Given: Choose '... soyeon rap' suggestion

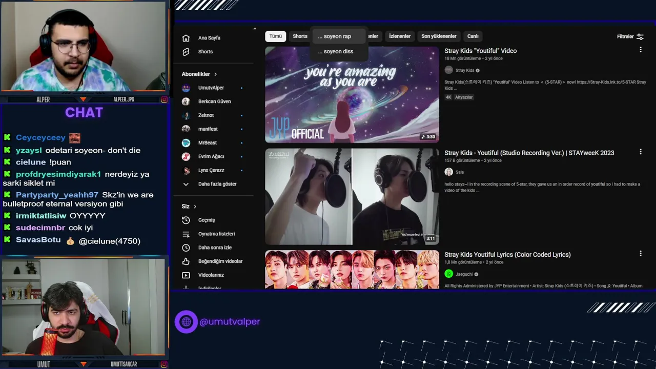Looking at the screenshot, I should [x=339, y=36].
